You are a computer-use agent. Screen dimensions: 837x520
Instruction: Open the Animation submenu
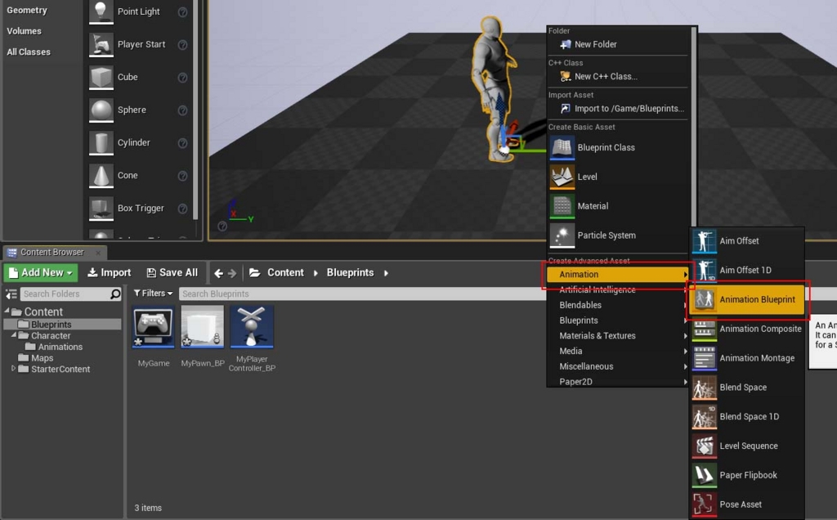[x=619, y=275]
